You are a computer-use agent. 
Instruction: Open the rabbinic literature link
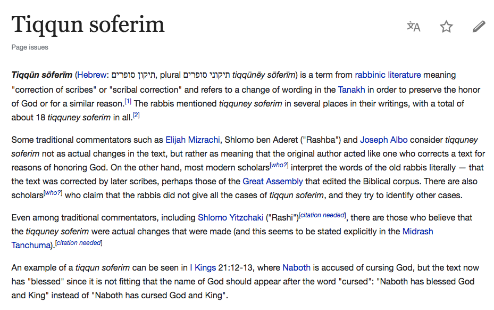(x=388, y=75)
